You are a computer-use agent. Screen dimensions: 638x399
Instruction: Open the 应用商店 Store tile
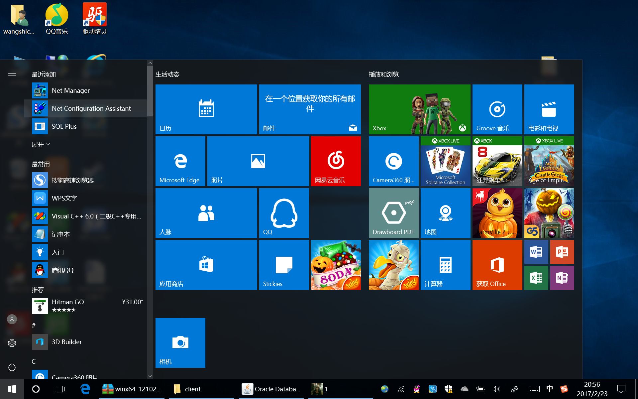point(206,265)
